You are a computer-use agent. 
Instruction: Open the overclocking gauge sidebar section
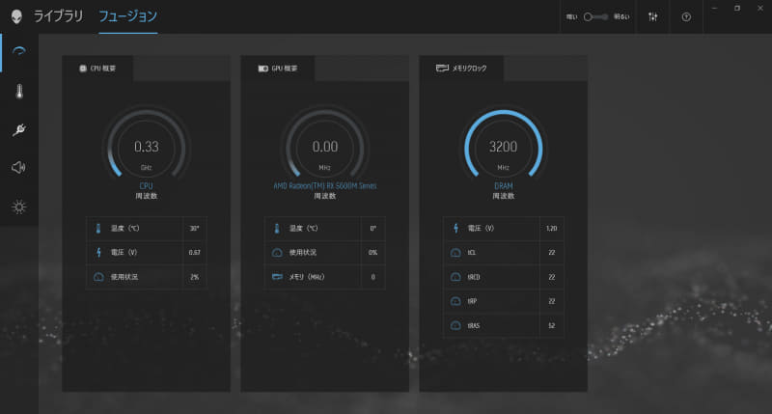pyautogui.click(x=19, y=52)
